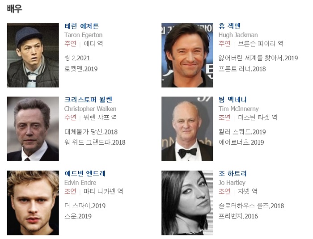Click the actor name 크리스토퍼 월켄
The image size is (313, 239).
coord(88,100)
